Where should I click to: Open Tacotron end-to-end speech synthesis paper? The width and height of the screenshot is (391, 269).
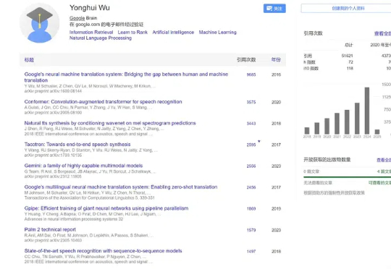click(x=77, y=145)
